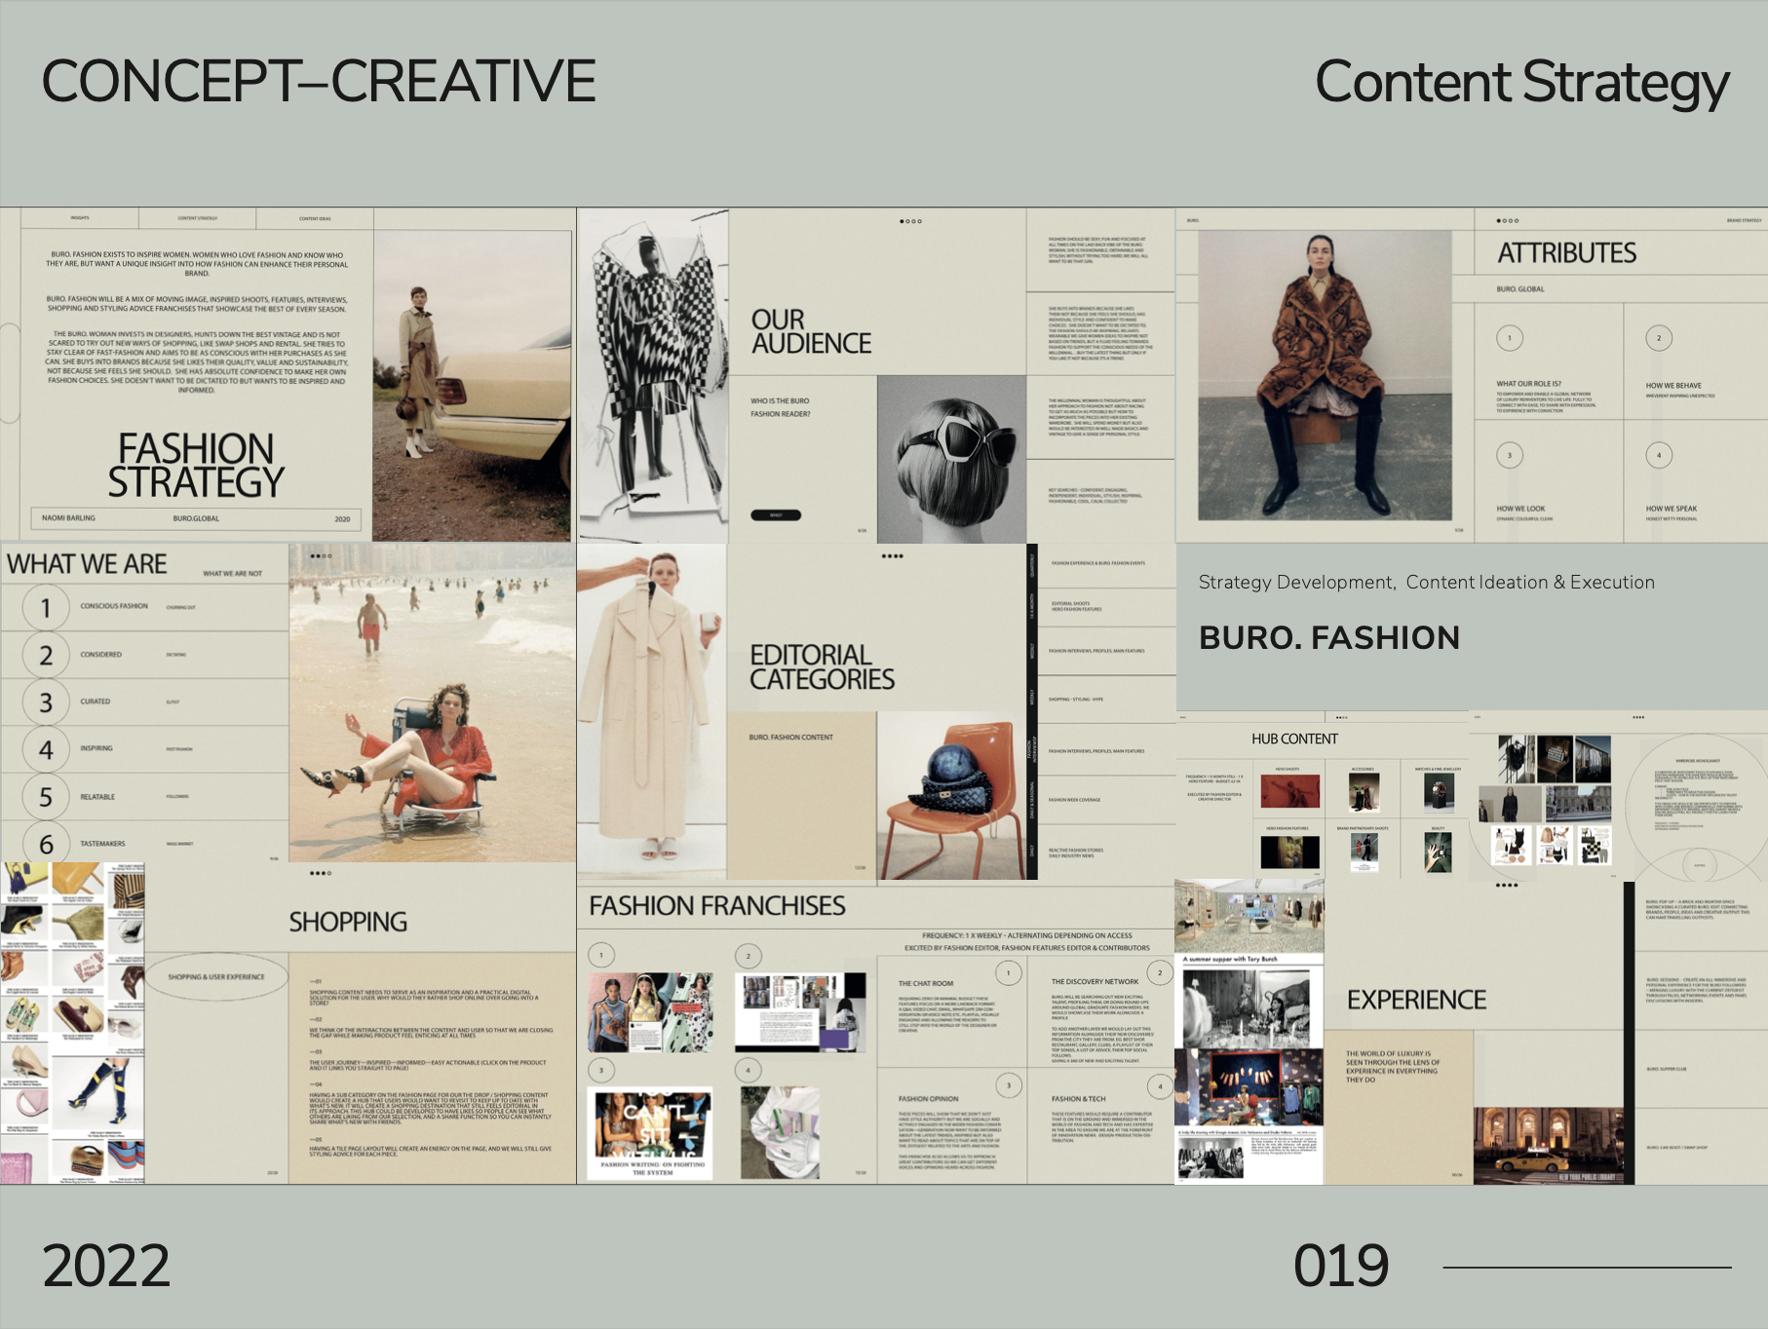The width and height of the screenshot is (1768, 1329).
Task: Click the CONCEPT–CREATIVE heading
Action: coord(319,81)
